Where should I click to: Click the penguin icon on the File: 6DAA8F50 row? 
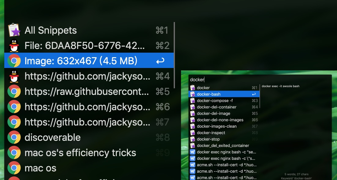click(x=14, y=45)
